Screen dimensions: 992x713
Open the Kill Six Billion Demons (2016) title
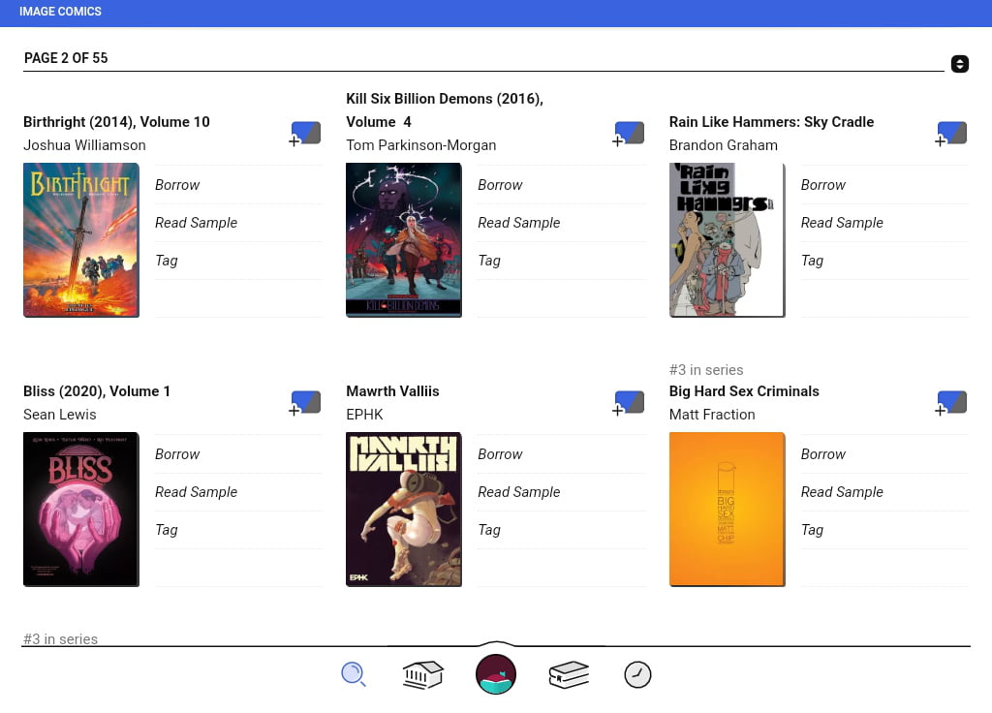[445, 110]
